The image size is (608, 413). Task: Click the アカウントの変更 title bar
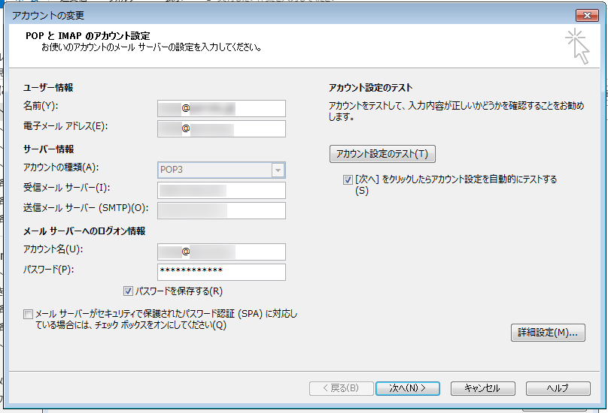pyautogui.click(x=226, y=15)
